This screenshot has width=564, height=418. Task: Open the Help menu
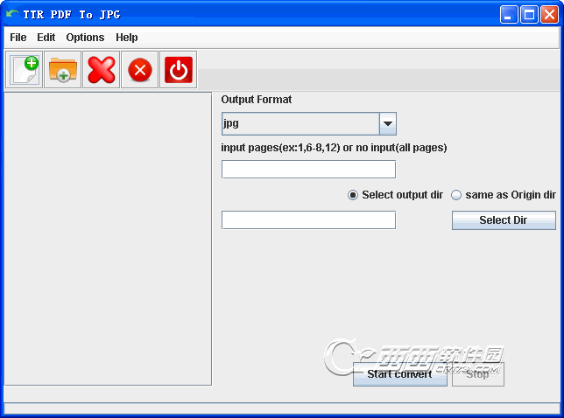127,38
